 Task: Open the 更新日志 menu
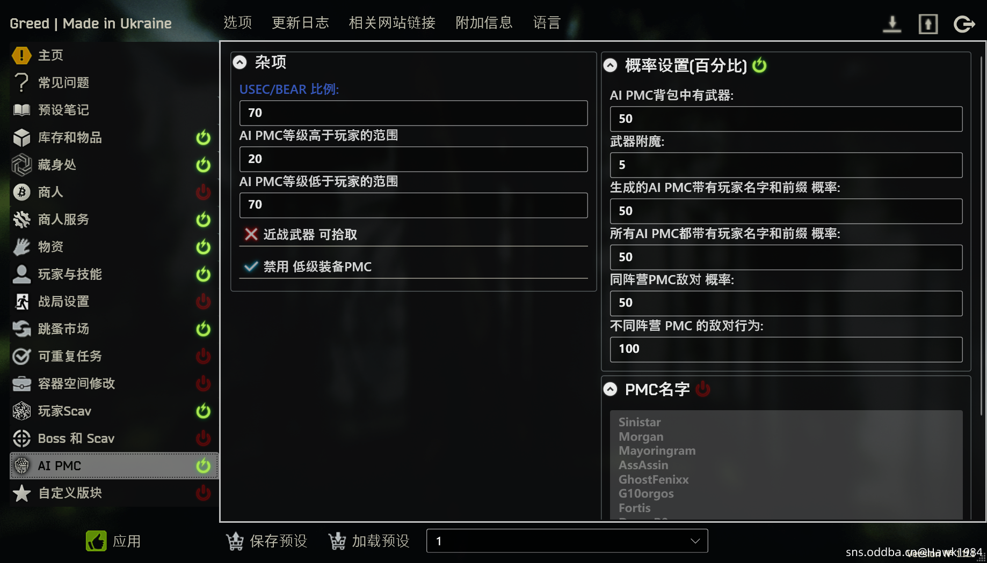point(300,23)
